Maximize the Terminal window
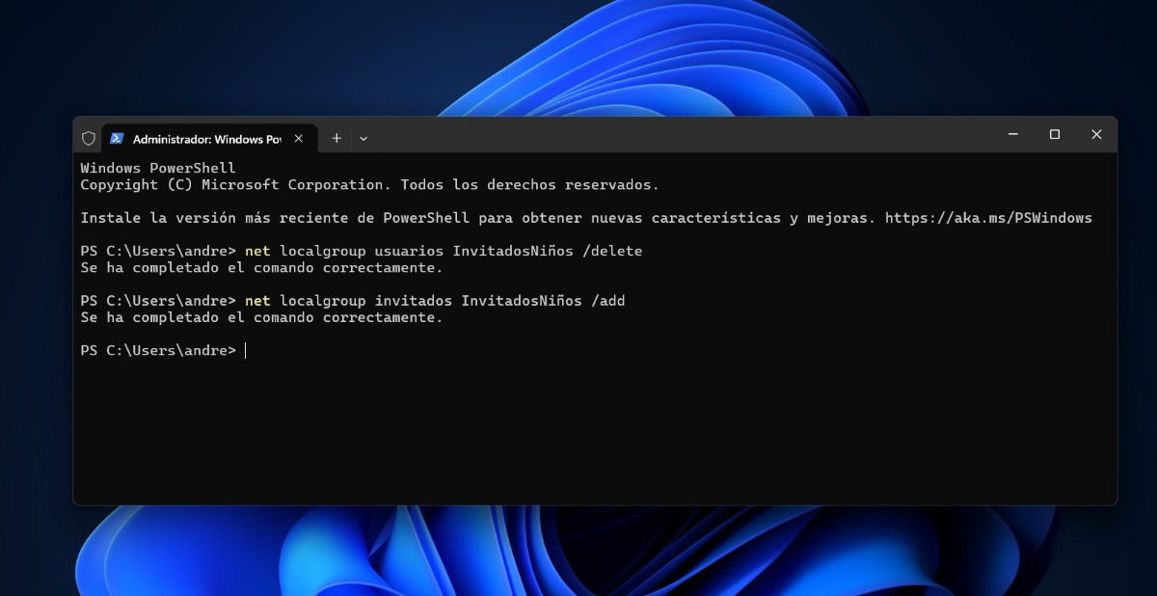 pos(1055,134)
